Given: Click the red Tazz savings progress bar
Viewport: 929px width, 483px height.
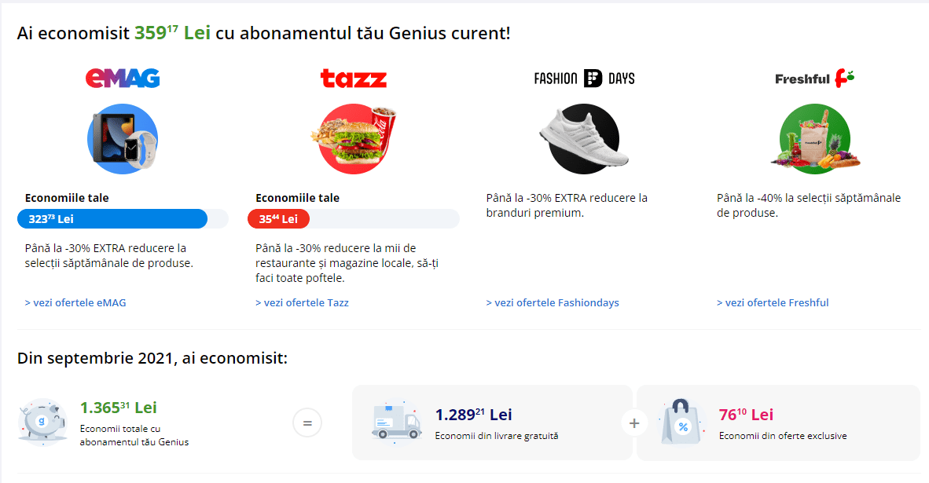Looking at the screenshot, I should tap(279, 219).
